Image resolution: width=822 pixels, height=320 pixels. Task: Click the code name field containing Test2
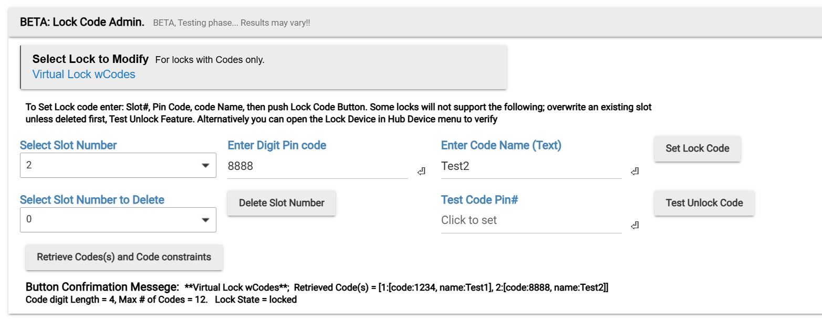click(530, 166)
